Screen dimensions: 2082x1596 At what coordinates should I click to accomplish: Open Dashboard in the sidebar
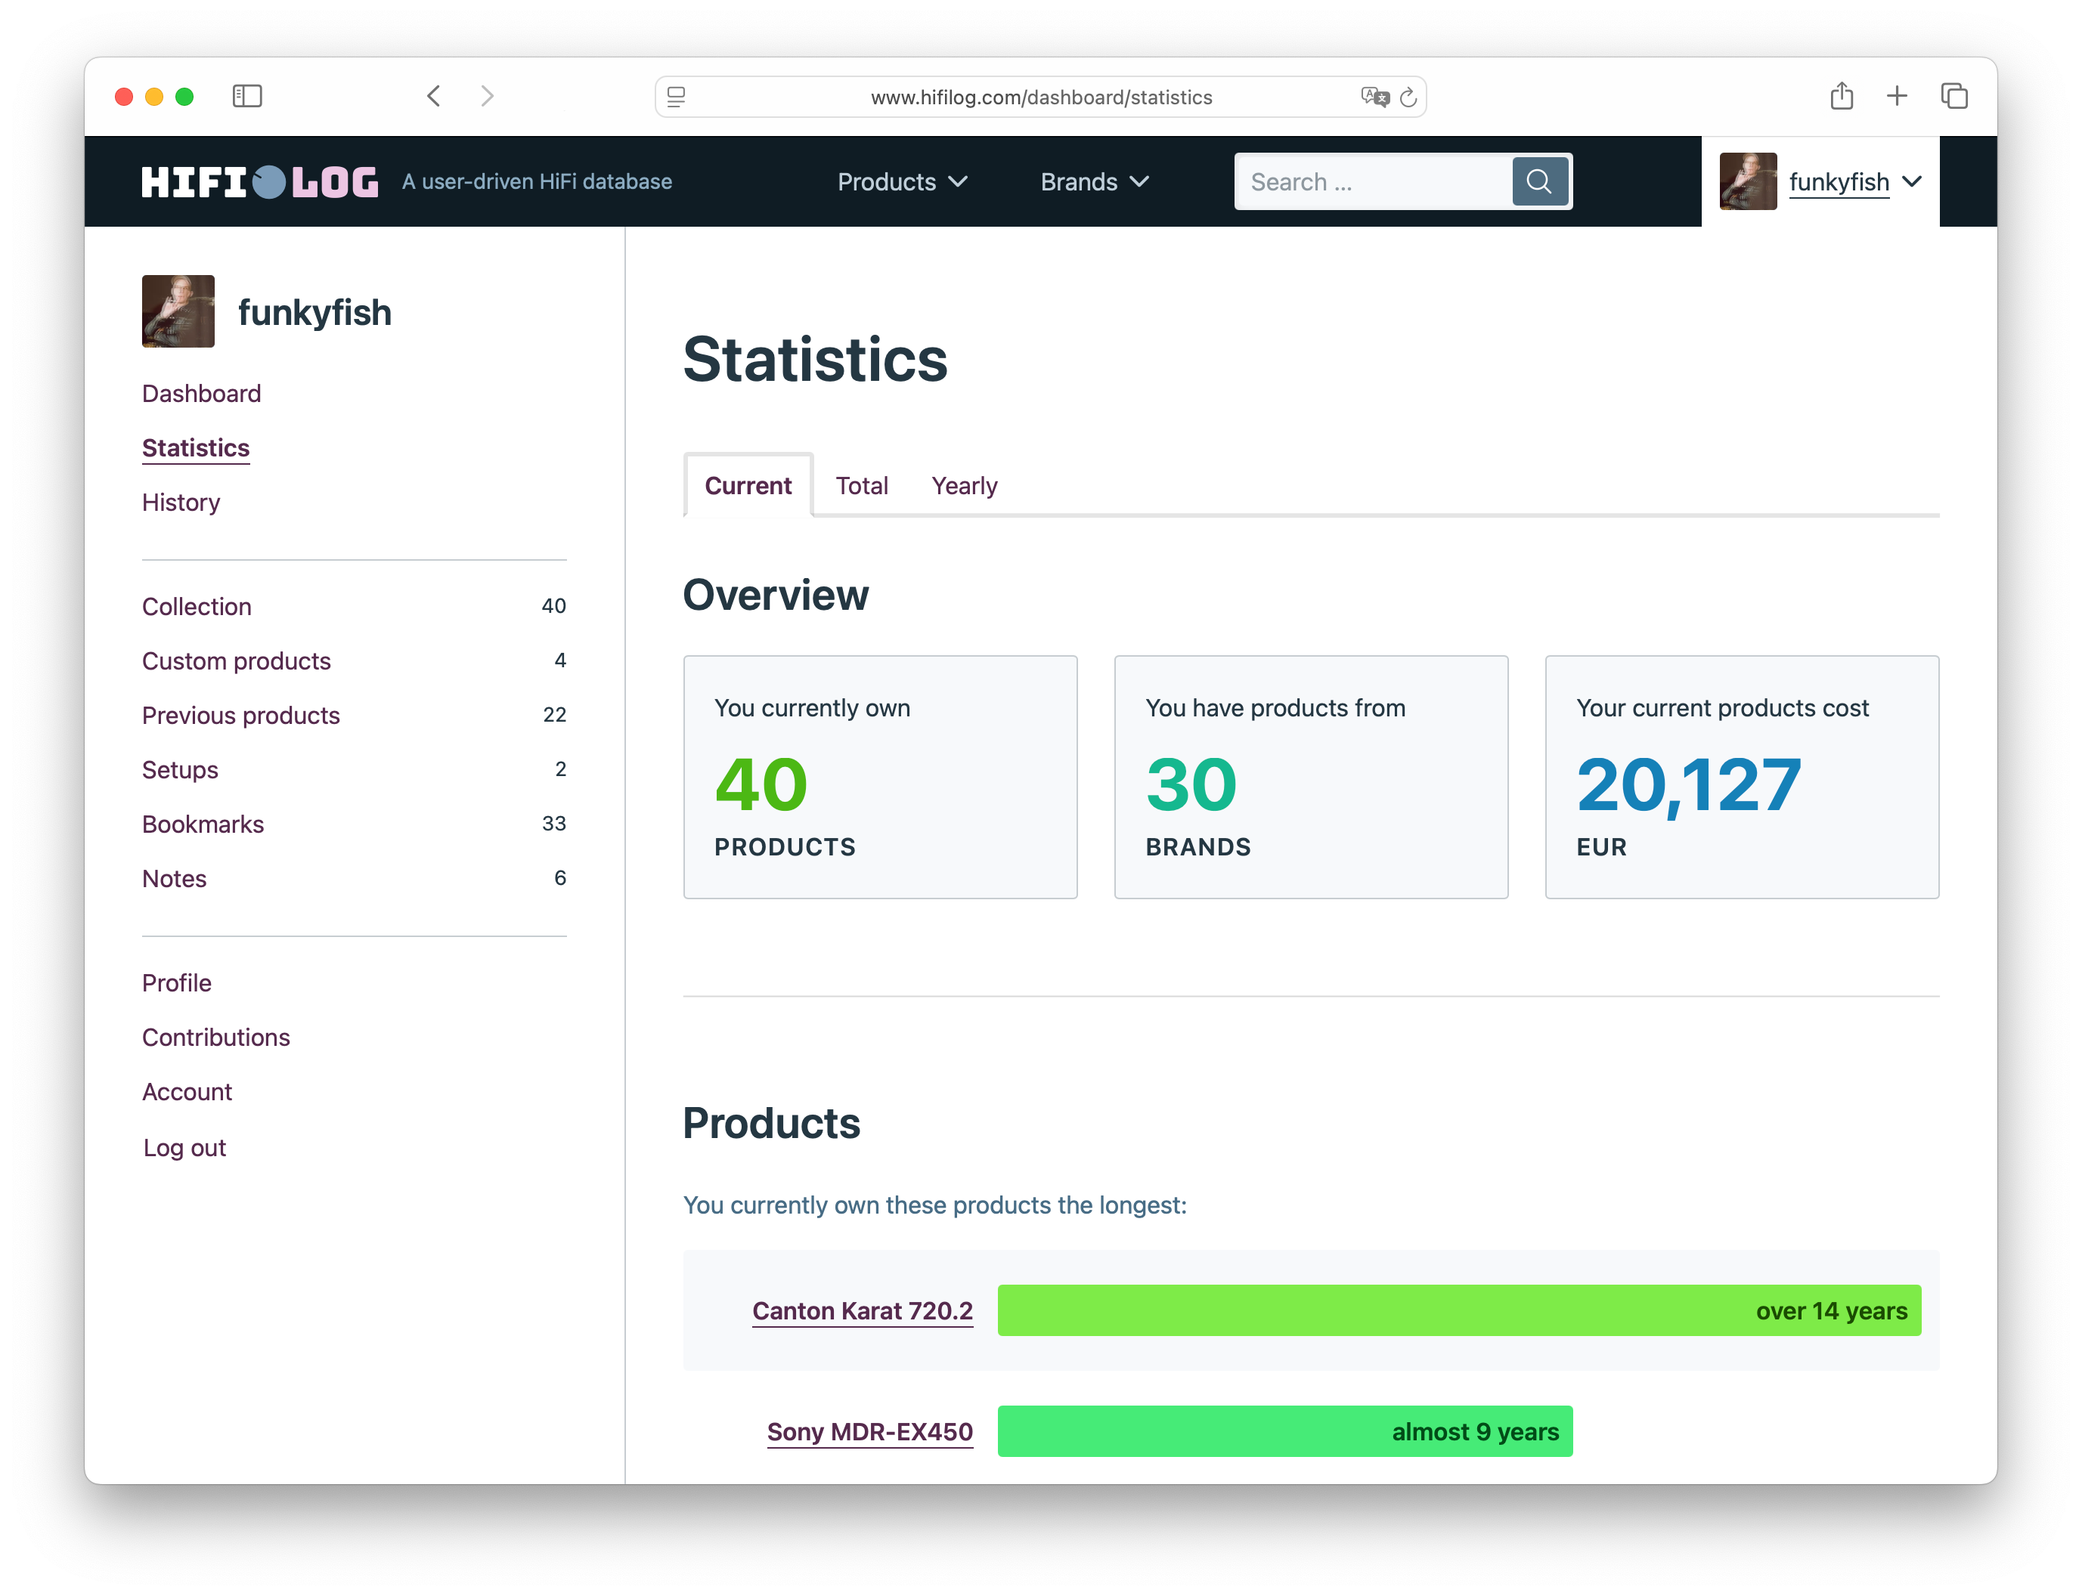[x=201, y=393]
